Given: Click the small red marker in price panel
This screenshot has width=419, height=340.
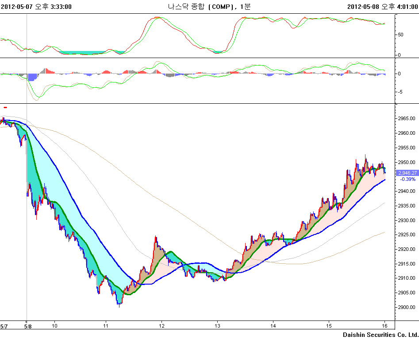Looking at the screenshot, I should [5, 107].
